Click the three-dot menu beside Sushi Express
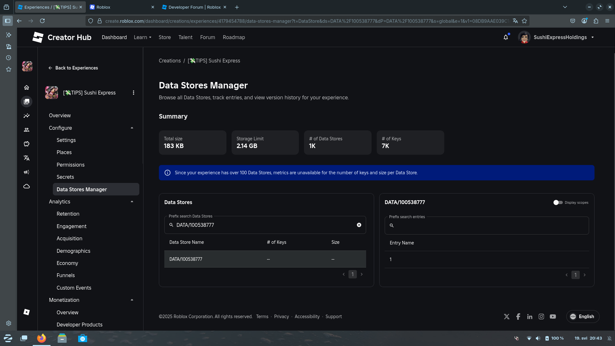 click(x=134, y=93)
